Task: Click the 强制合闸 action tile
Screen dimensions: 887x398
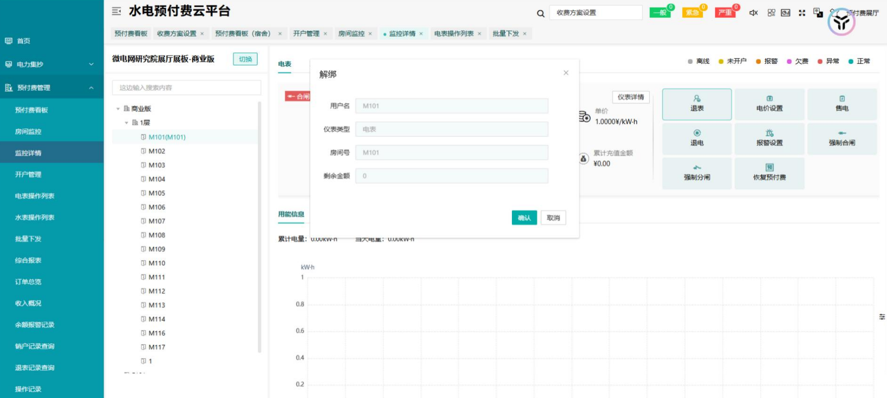Action: click(842, 138)
